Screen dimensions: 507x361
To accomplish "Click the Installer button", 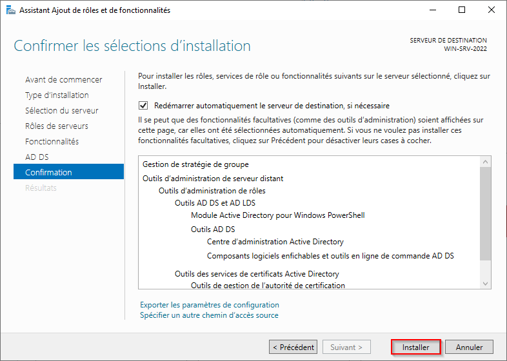I will [x=415, y=347].
